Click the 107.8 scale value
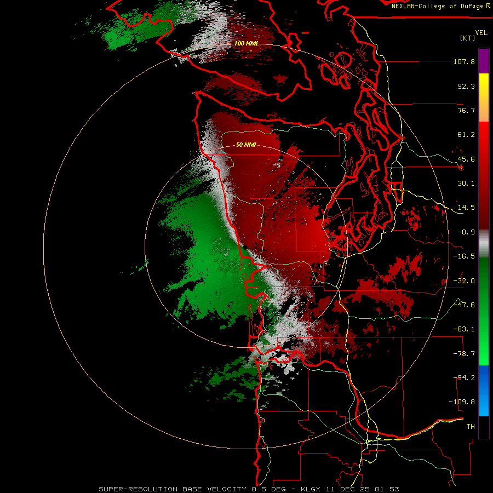Screen dimensions: 493x493 click(x=464, y=61)
